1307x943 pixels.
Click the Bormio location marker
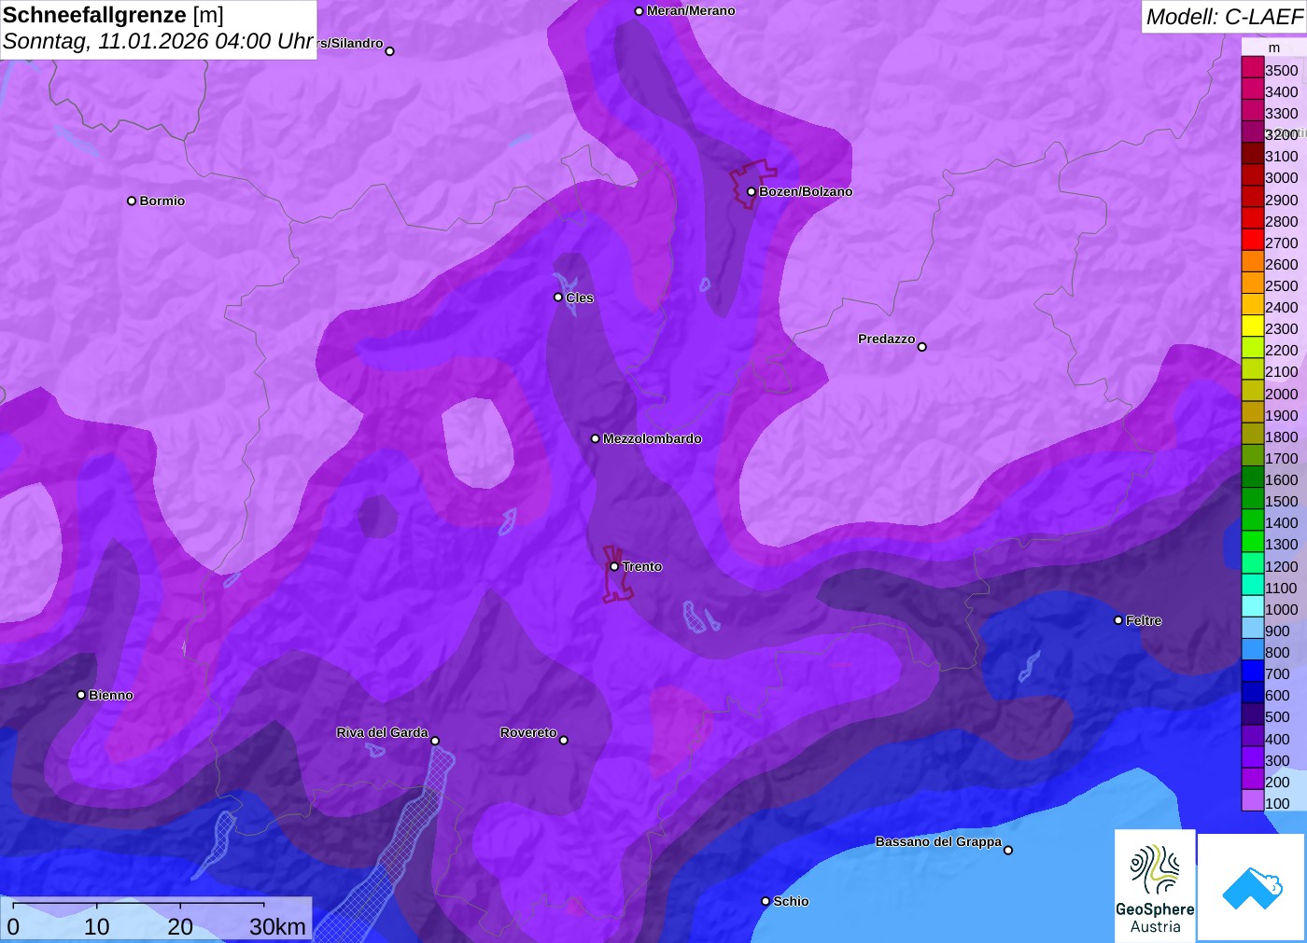tap(132, 201)
